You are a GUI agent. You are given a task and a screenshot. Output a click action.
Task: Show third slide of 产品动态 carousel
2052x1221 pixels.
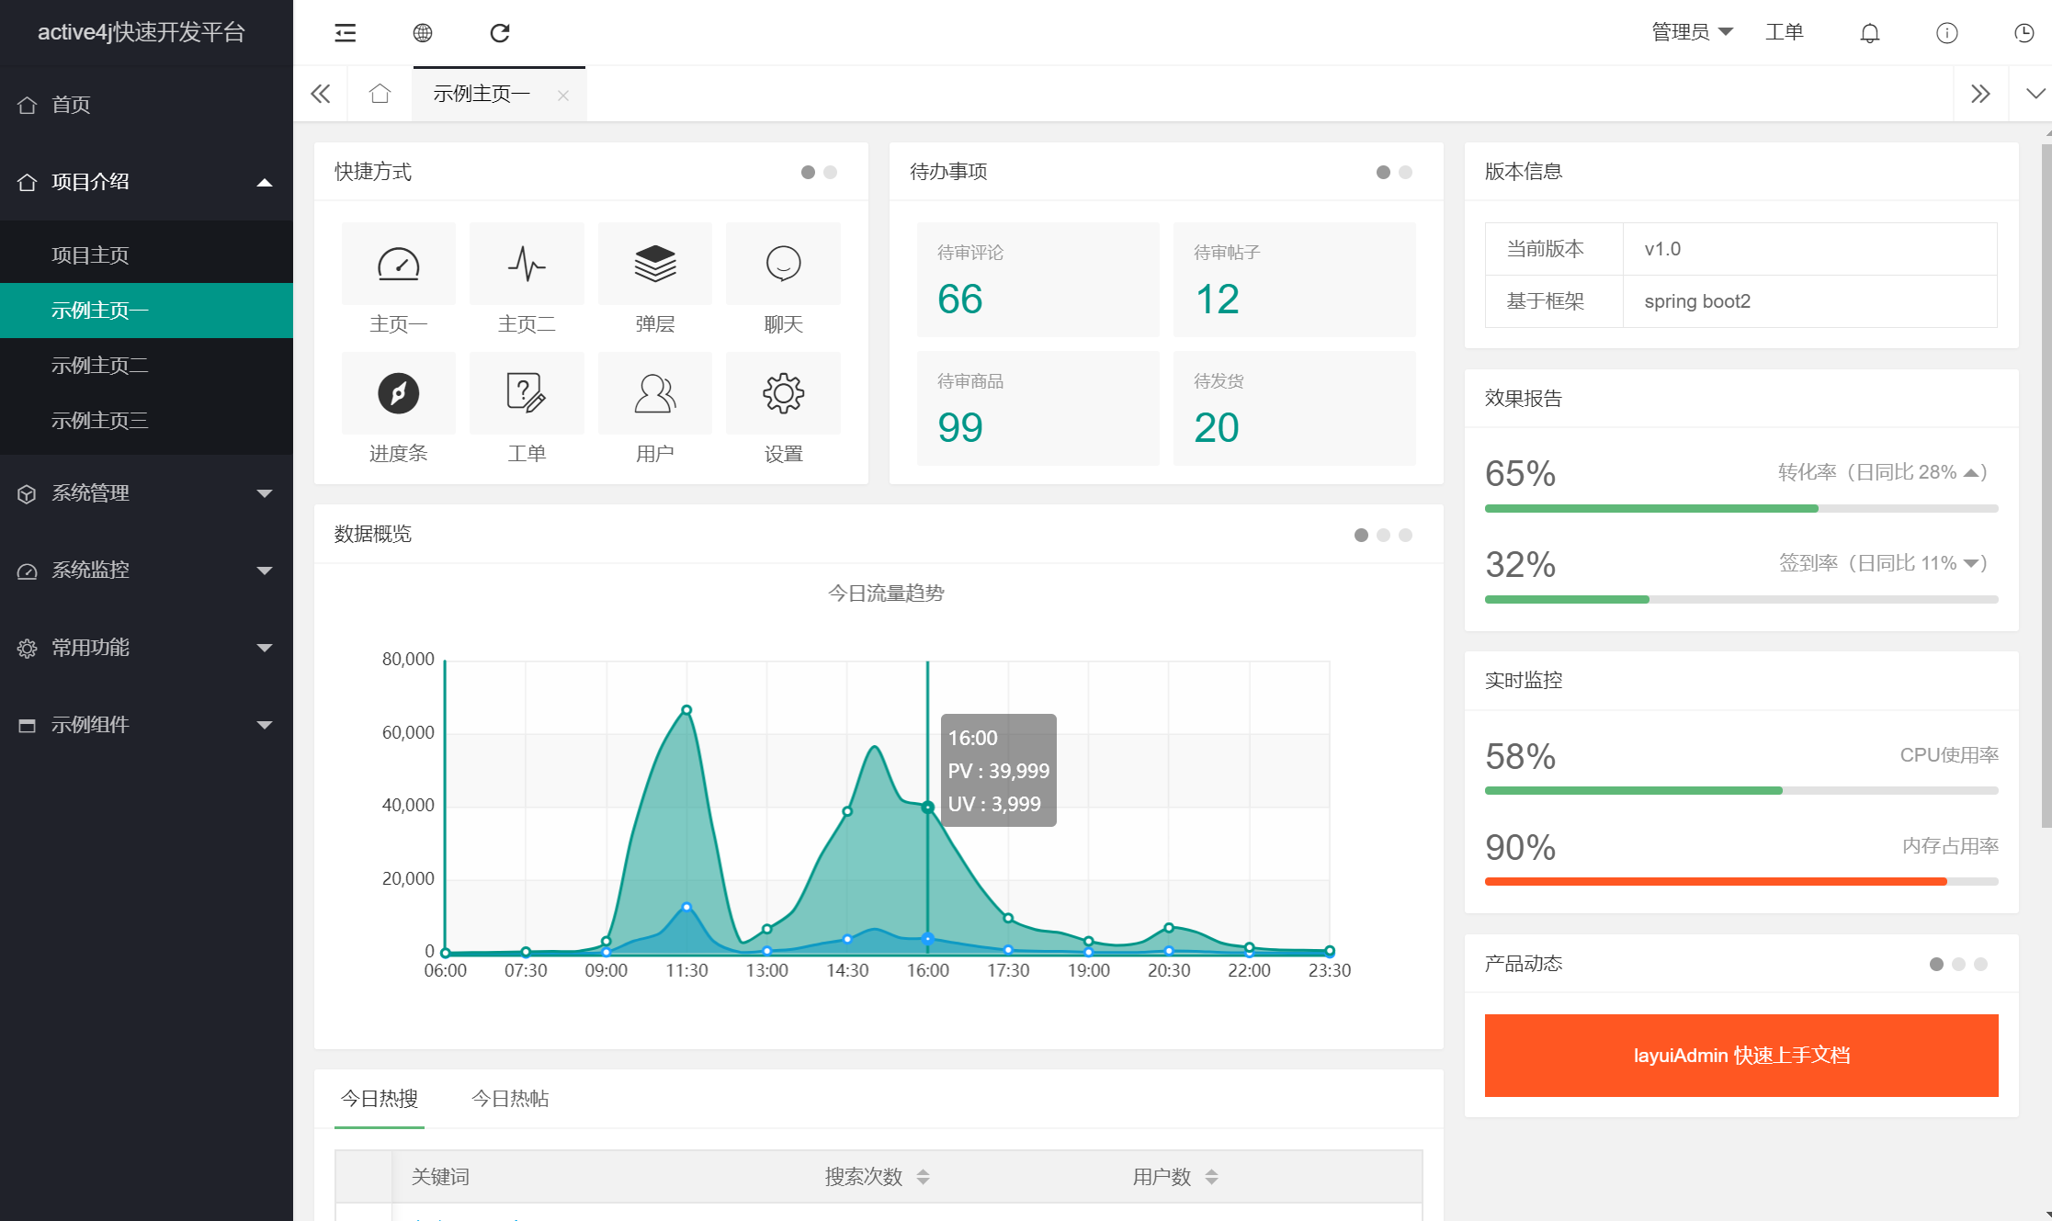click(x=1980, y=965)
